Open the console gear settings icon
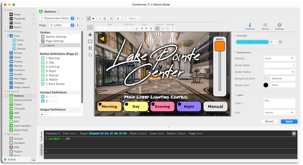The height and width of the screenshot is (165, 303). [294, 133]
